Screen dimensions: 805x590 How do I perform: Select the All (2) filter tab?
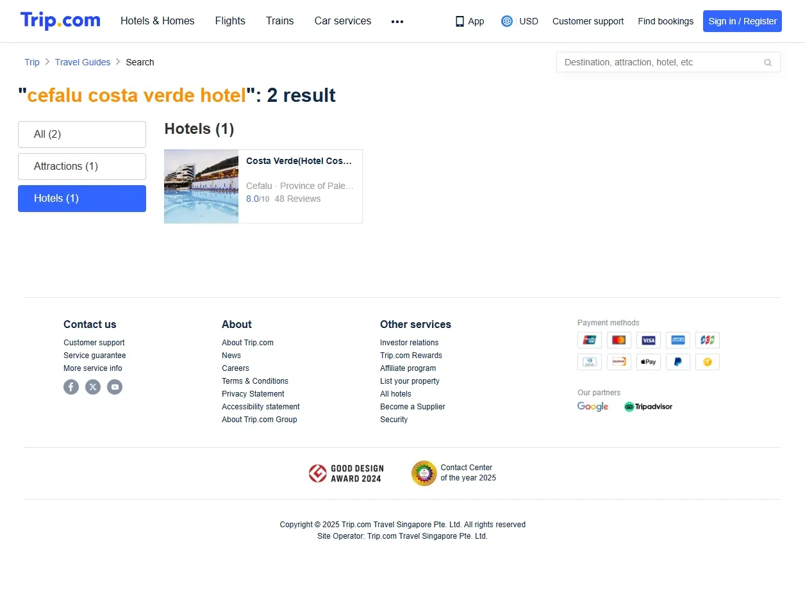[x=82, y=135]
